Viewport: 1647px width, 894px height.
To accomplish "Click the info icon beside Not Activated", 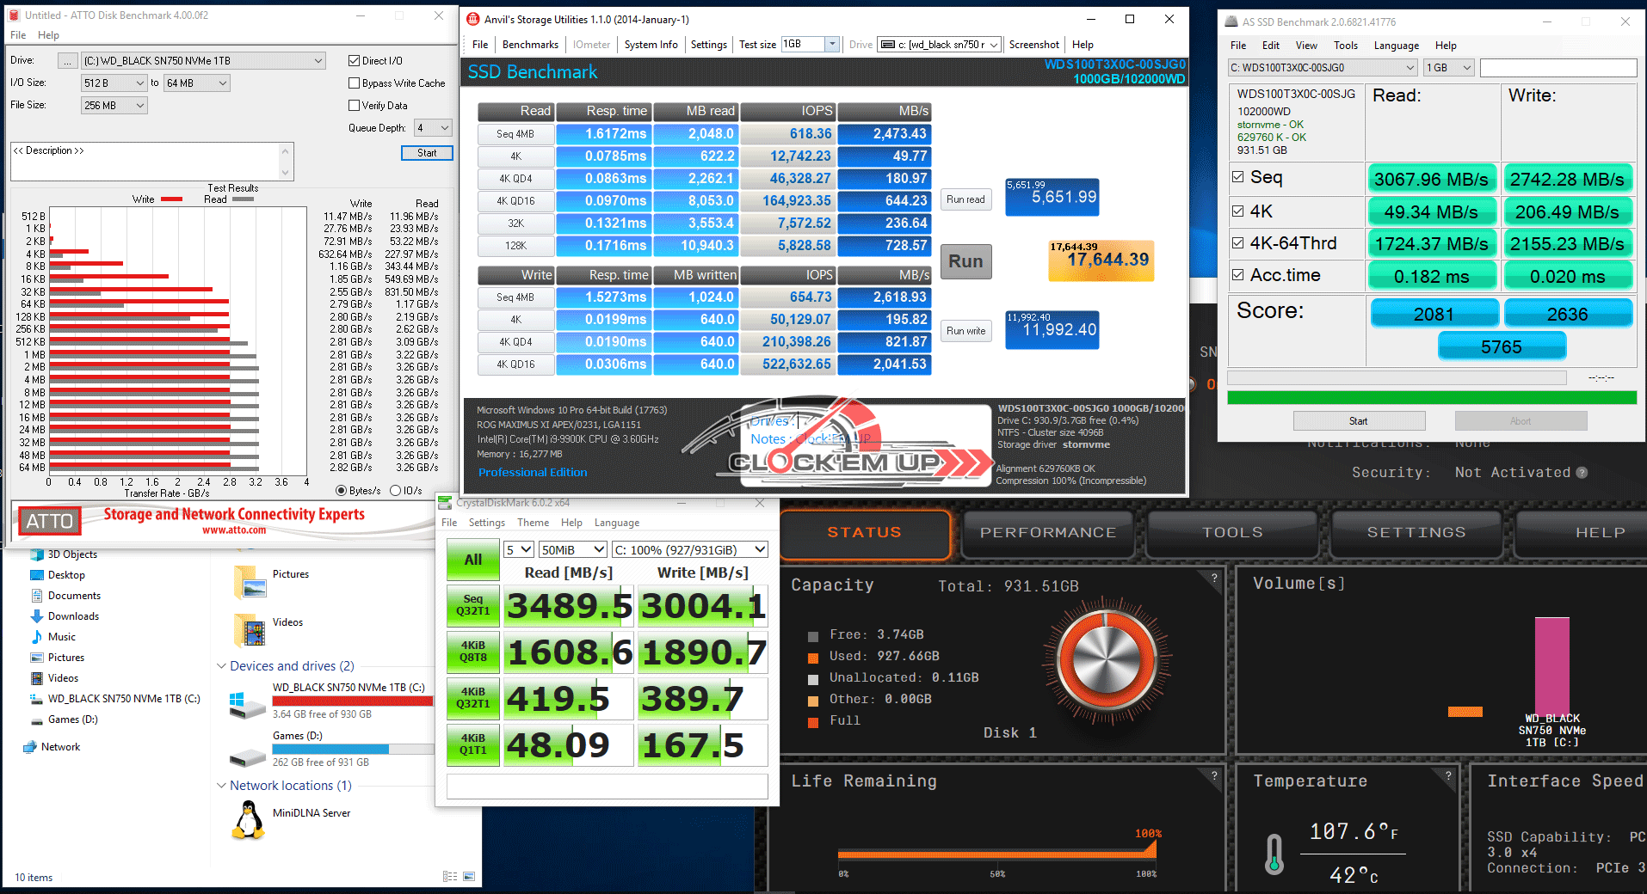I will point(1582,473).
